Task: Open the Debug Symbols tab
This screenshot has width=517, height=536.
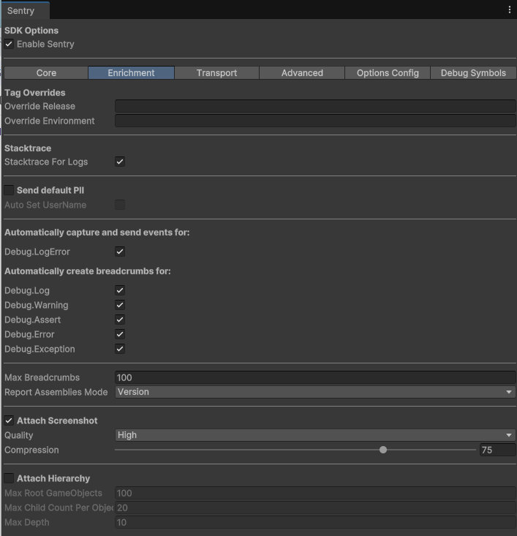Action: tap(473, 73)
